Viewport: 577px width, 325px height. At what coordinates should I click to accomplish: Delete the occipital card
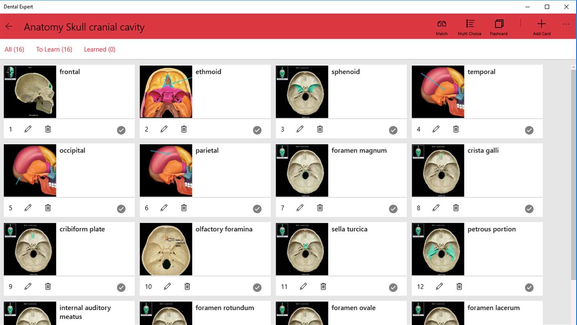click(x=48, y=208)
